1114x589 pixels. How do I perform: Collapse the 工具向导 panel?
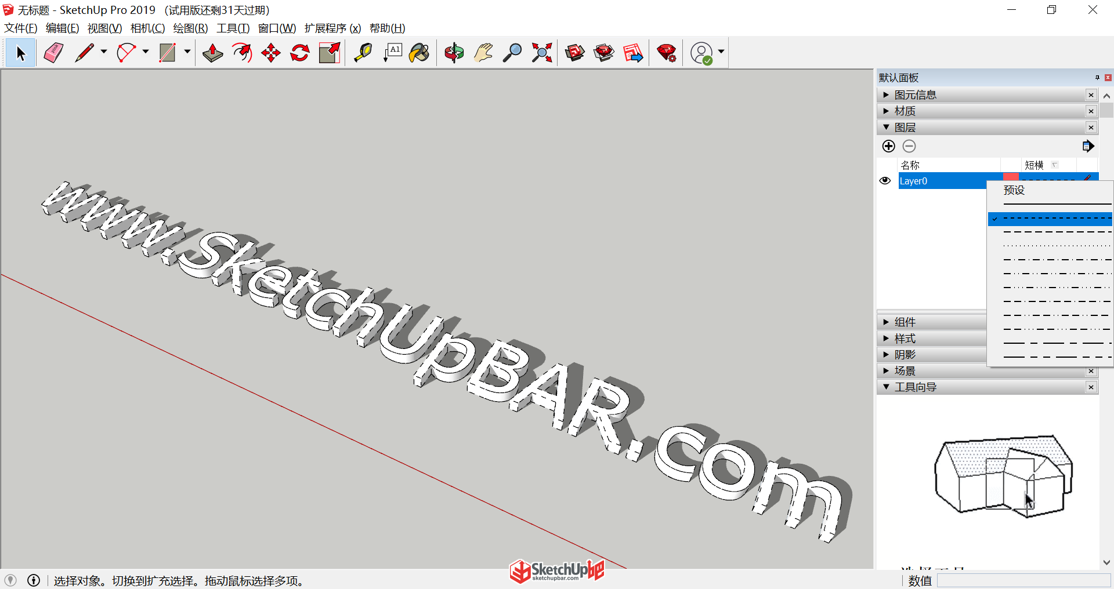point(886,387)
